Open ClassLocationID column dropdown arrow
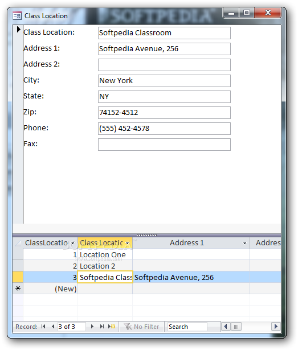 pos(73,244)
